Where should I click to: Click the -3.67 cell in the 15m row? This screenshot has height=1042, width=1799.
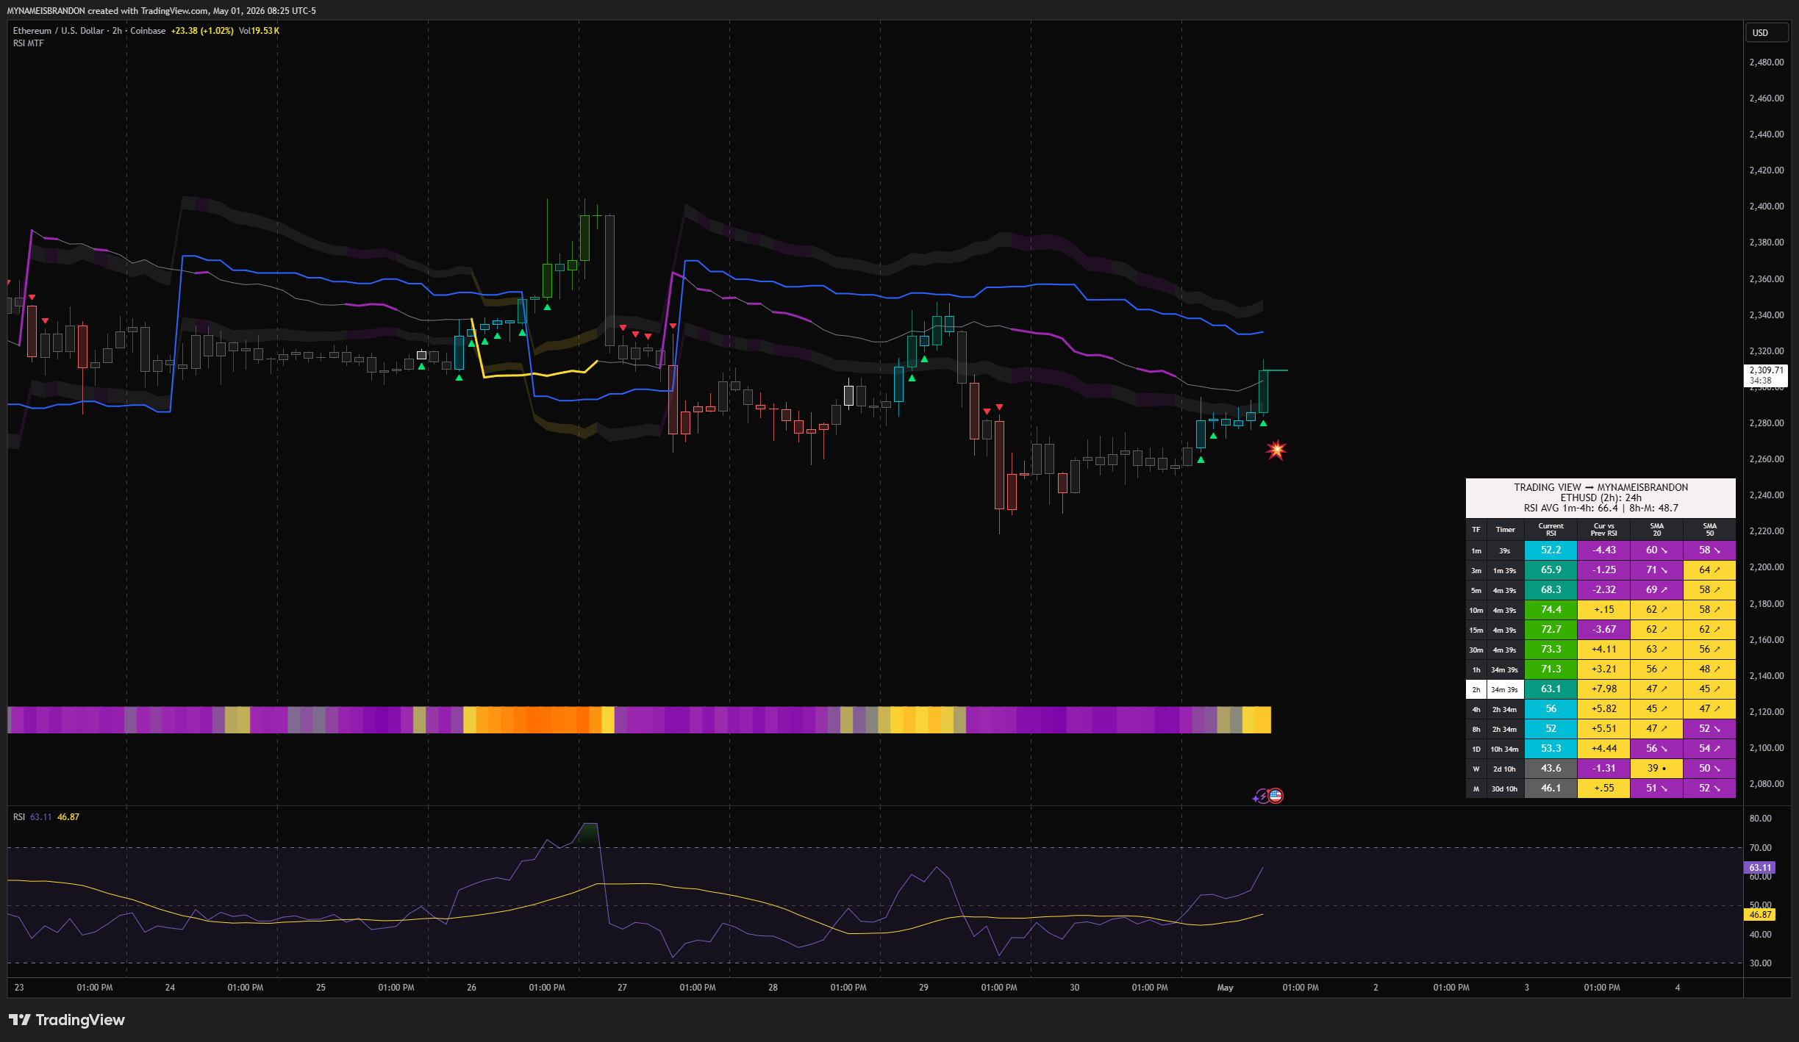tap(1603, 630)
